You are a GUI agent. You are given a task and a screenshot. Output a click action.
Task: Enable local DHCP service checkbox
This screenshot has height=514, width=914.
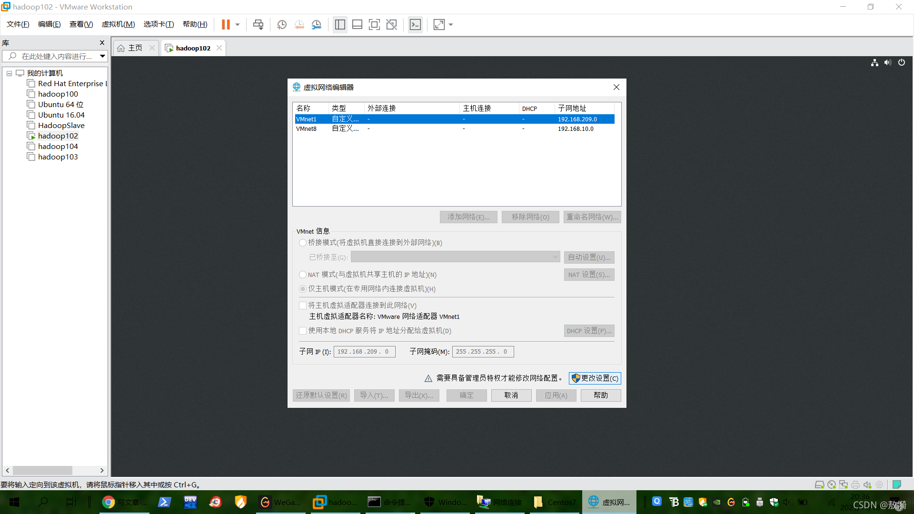click(303, 331)
